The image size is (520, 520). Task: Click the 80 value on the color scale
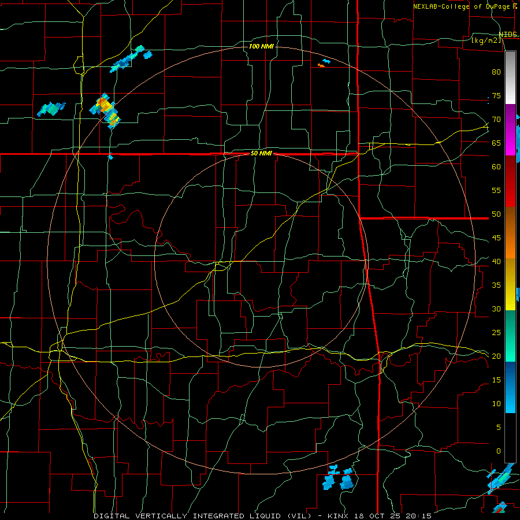pyautogui.click(x=496, y=72)
